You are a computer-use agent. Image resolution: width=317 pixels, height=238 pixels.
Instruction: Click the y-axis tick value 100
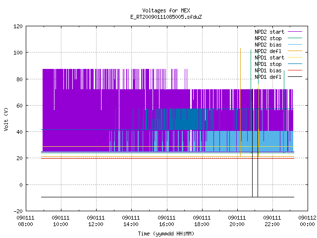coord(18,53)
